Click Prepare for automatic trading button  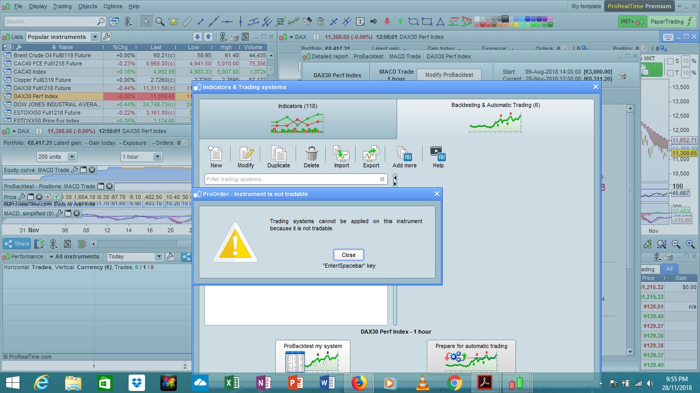pos(471,357)
